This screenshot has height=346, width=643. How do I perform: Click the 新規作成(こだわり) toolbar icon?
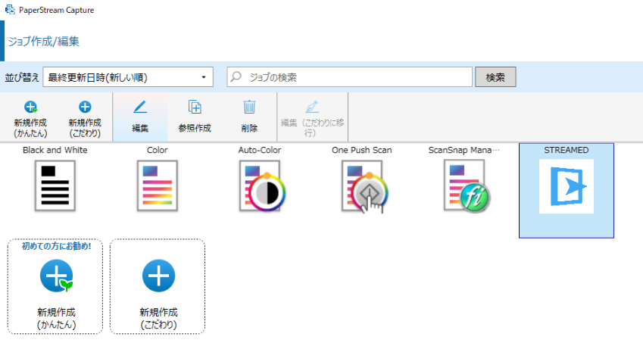(85, 108)
